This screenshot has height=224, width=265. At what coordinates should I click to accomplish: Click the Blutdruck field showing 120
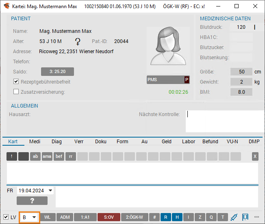click(241, 27)
